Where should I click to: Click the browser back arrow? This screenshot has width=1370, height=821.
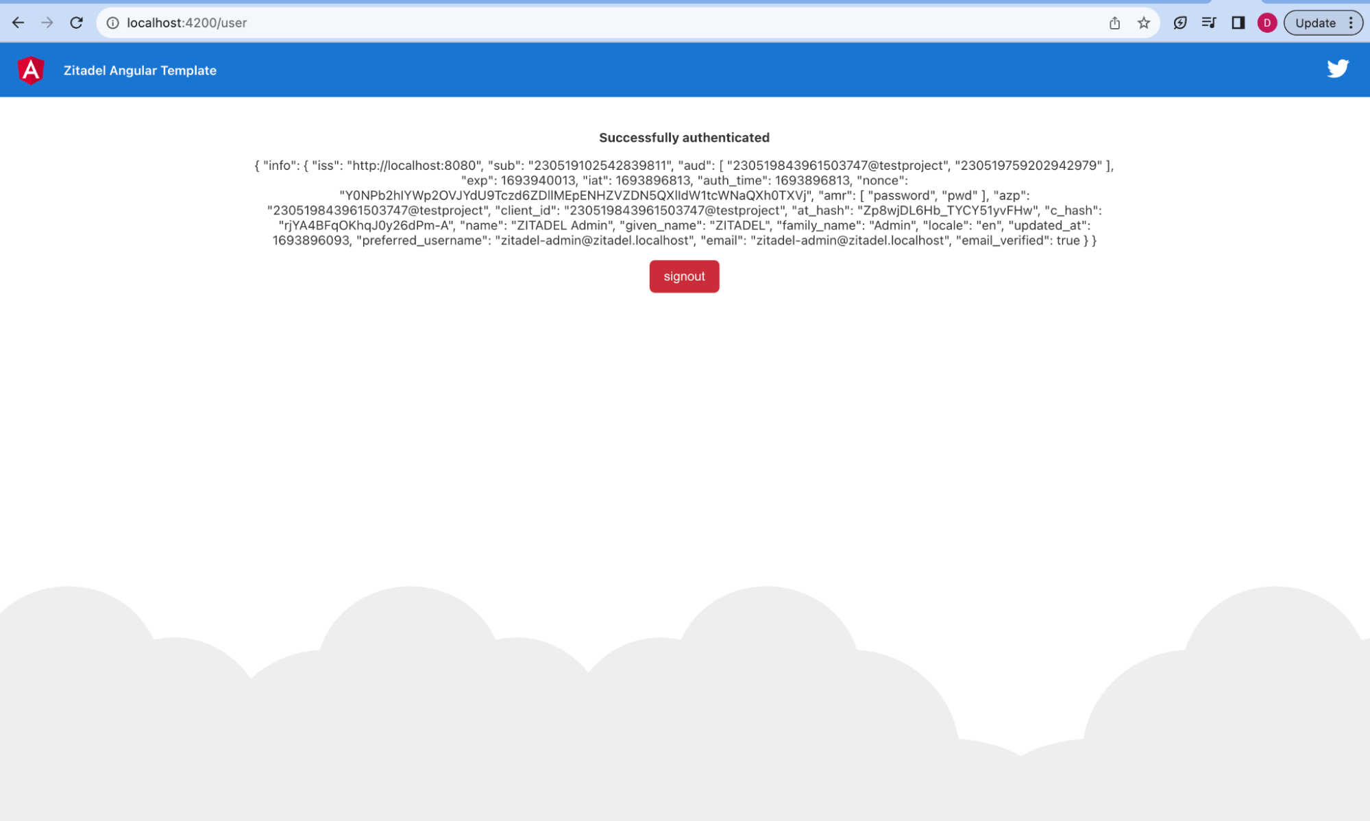19,23
